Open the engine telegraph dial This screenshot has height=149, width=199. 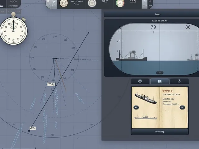click(x=64, y=3)
